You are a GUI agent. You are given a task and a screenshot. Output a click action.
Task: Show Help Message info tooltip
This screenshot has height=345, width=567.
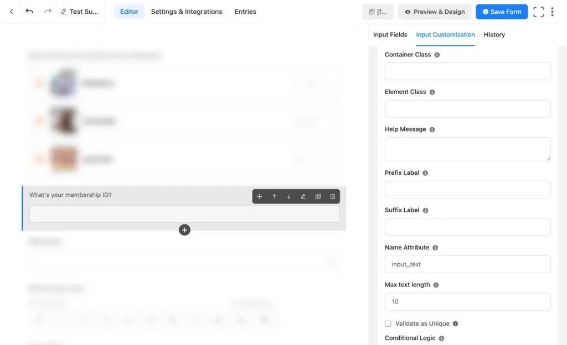pos(432,129)
